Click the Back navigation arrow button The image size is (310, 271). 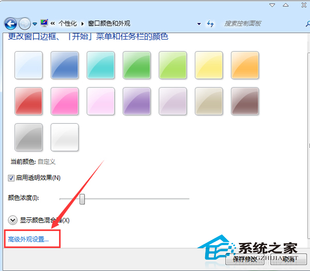coord(10,24)
